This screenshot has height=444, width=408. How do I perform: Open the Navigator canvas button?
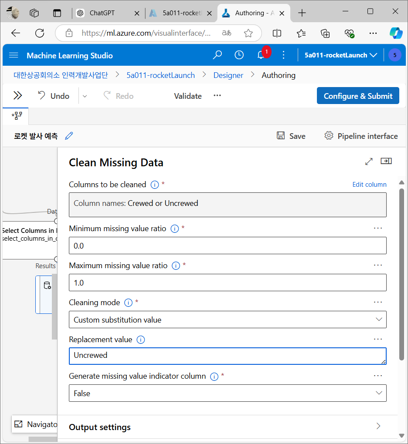tap(34, 424)
